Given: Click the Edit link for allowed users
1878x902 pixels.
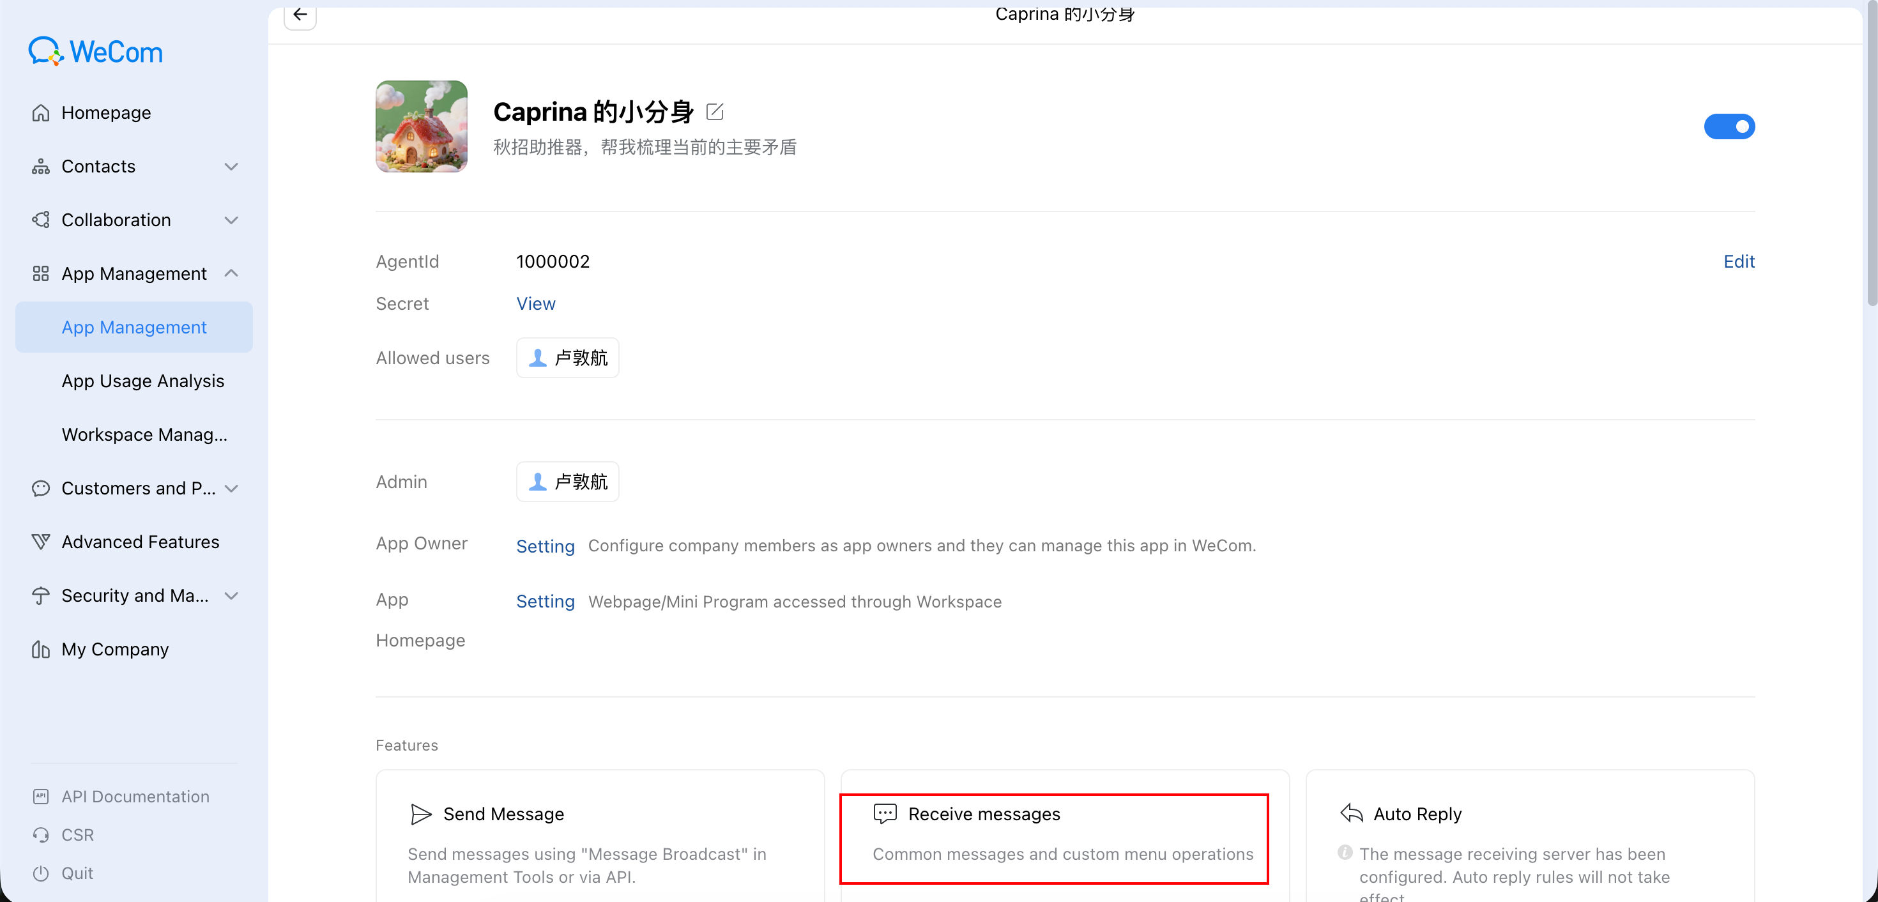Looking at the screenshot, I should tap(1738, 262).
